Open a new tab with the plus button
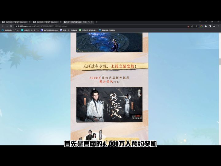 [x=97, y=22]
